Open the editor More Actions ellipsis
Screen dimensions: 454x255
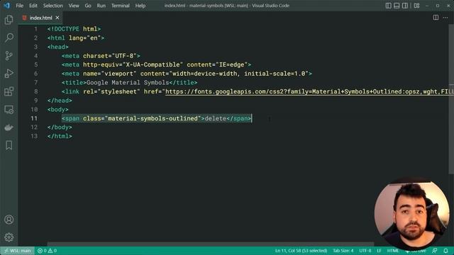coord(445,17)
